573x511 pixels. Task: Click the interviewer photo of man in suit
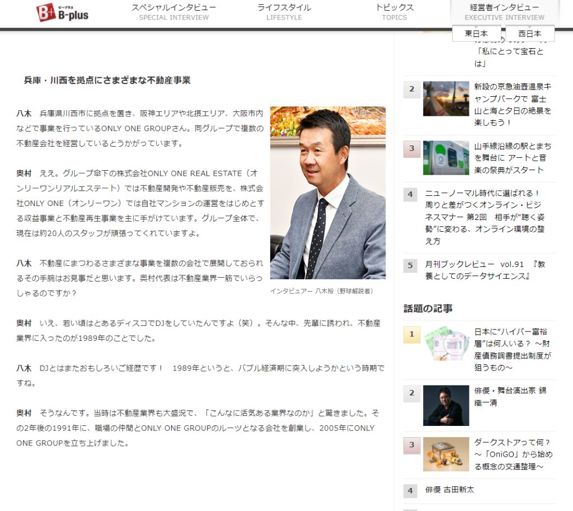[327, 193]
